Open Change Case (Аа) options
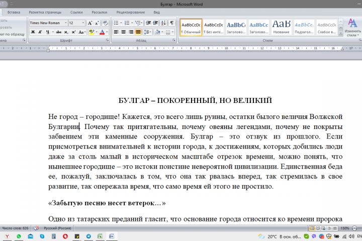This screenshot has height=241, width=362. point(82,32)
